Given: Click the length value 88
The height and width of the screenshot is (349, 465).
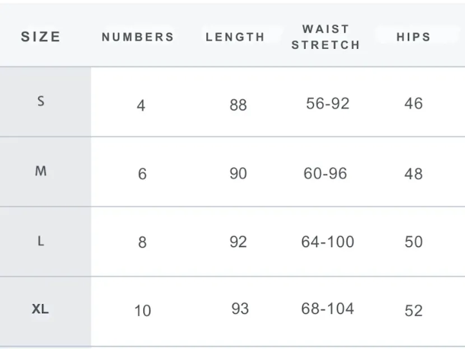Looking at the screenshot, I should coord(238,105).
